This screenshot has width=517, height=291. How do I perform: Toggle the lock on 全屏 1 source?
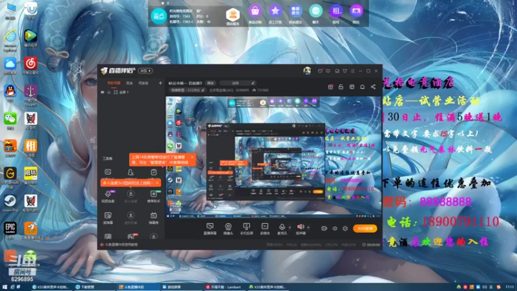click(109, 92)
